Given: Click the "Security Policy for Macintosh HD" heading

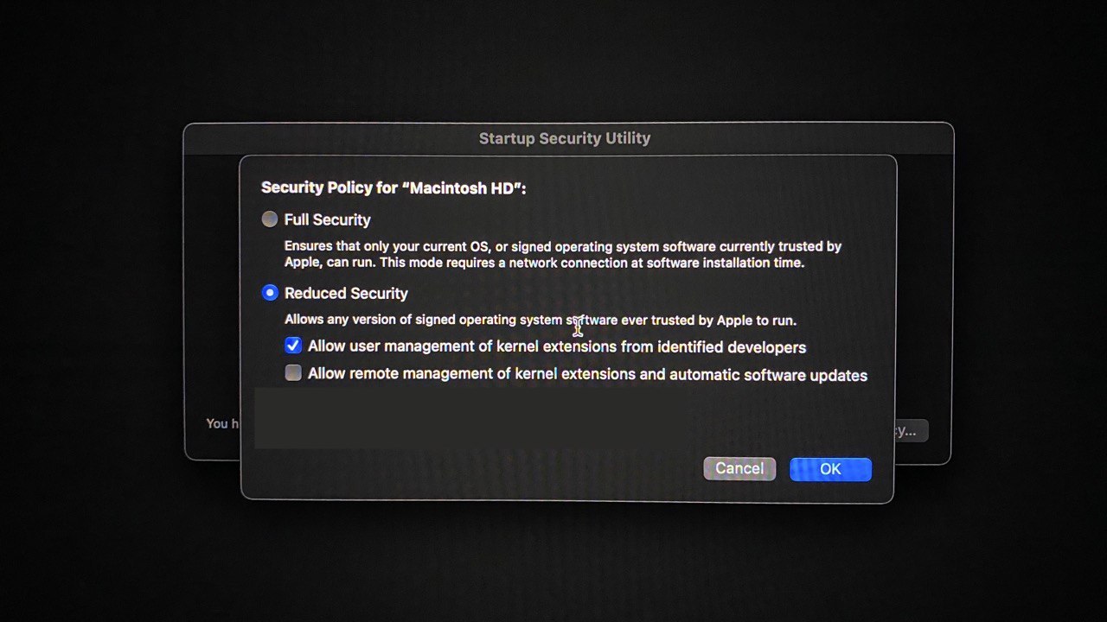Looking at the screenshot, I should pyautogui.click(x=394, y=187).
